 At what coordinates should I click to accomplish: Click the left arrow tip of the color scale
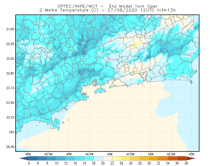24,158
